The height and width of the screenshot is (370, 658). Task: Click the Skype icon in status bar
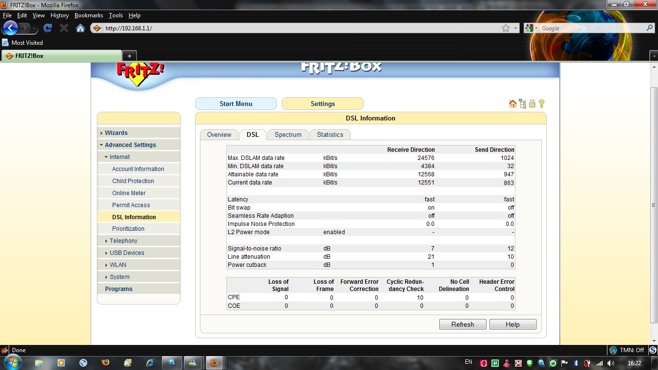tap(653, 350)
